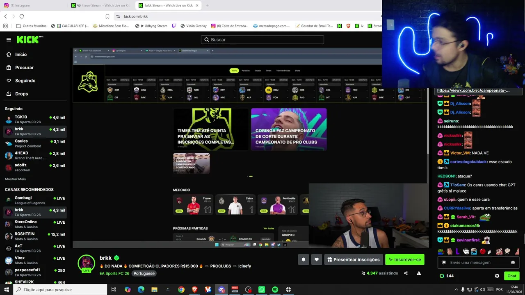Switch to the tteuw Stream browser tab
The width and height of the screenshot is (525, 295).
coord(101,5)
